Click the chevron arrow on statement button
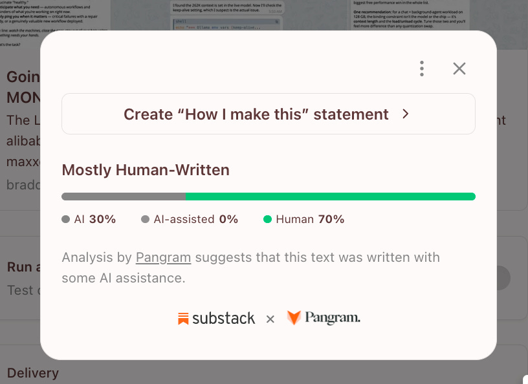This screenshot has width=528, height=384. tap(406, 114)
